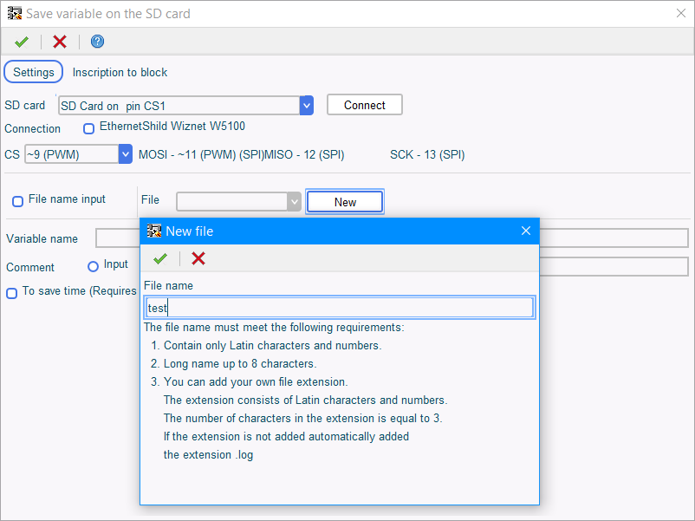
Task: Click the 'MISO - 12 (SPI)' pin text
Action: tap(304, 155)
